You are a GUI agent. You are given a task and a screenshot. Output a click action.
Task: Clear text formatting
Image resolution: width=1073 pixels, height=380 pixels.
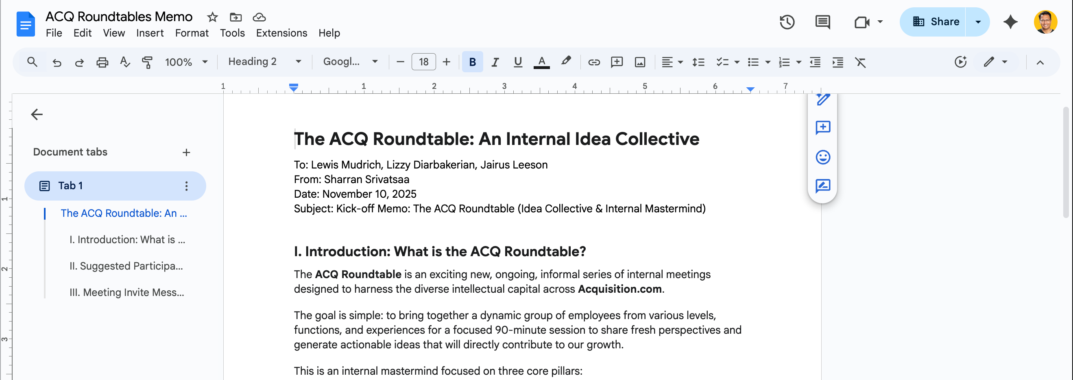coord(861,62)
